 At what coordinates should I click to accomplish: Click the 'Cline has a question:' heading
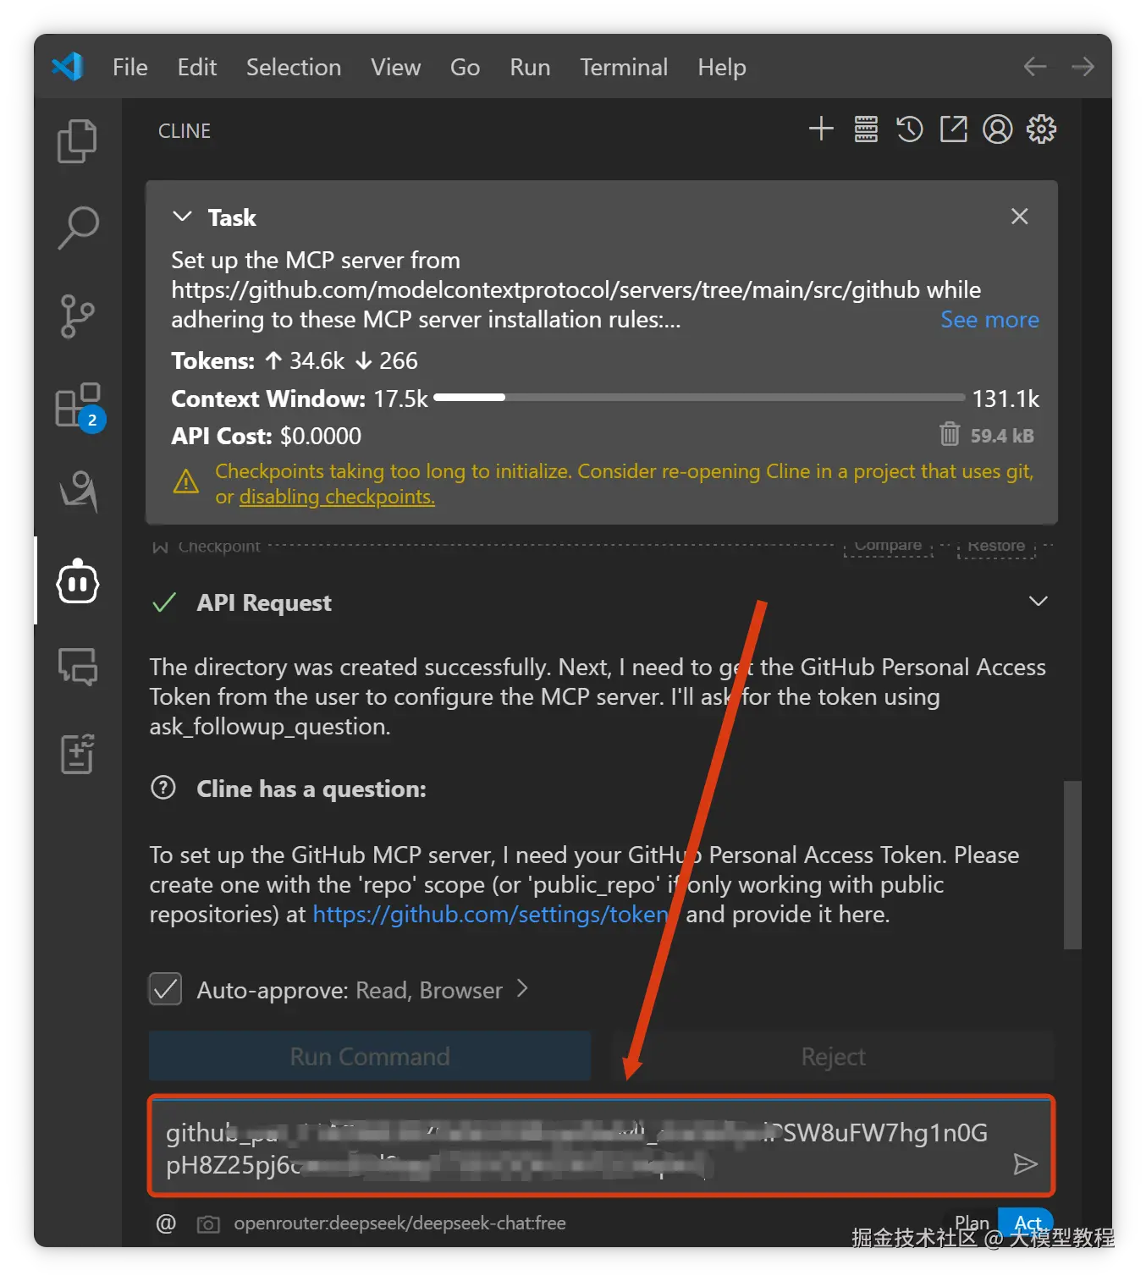click(311, 789)
